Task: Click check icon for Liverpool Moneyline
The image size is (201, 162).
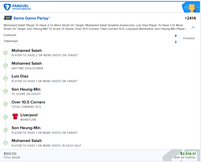Action: point(5,117)
